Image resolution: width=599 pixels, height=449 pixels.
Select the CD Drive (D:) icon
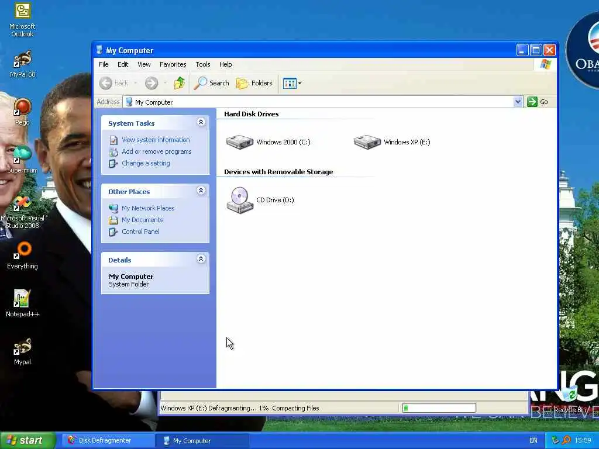pyautogui.click(x=239, y=200)
